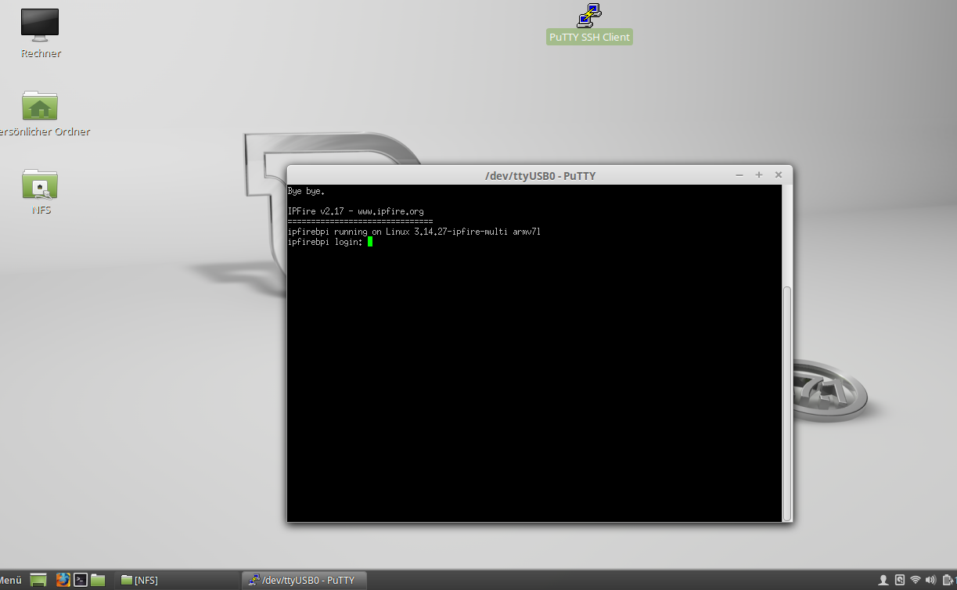
Task: Click the 'IPFire v2.17 - www.ipfire.org' line
Action: click(356, 211)
